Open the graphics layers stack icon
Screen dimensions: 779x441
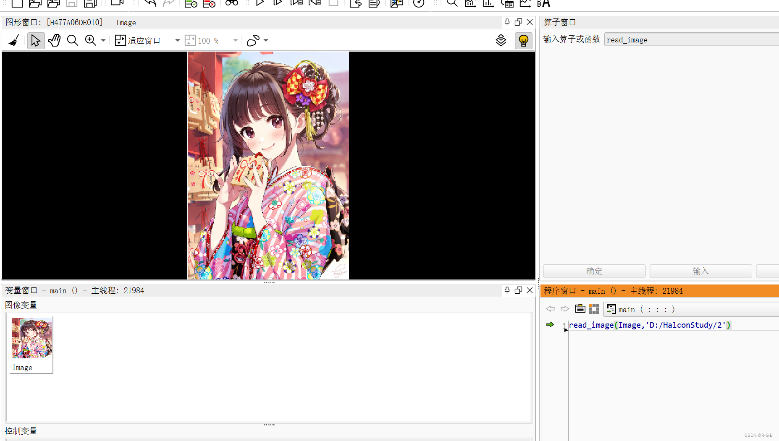pos(501,41)
